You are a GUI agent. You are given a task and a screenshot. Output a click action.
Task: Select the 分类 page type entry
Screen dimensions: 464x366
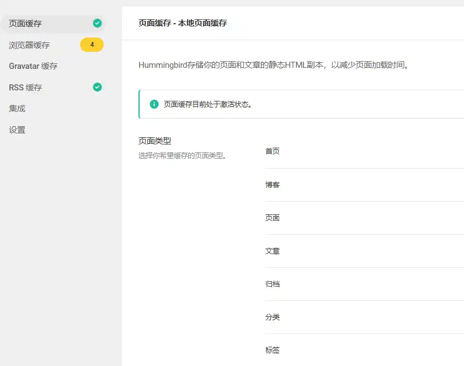[x=272, y=317]
